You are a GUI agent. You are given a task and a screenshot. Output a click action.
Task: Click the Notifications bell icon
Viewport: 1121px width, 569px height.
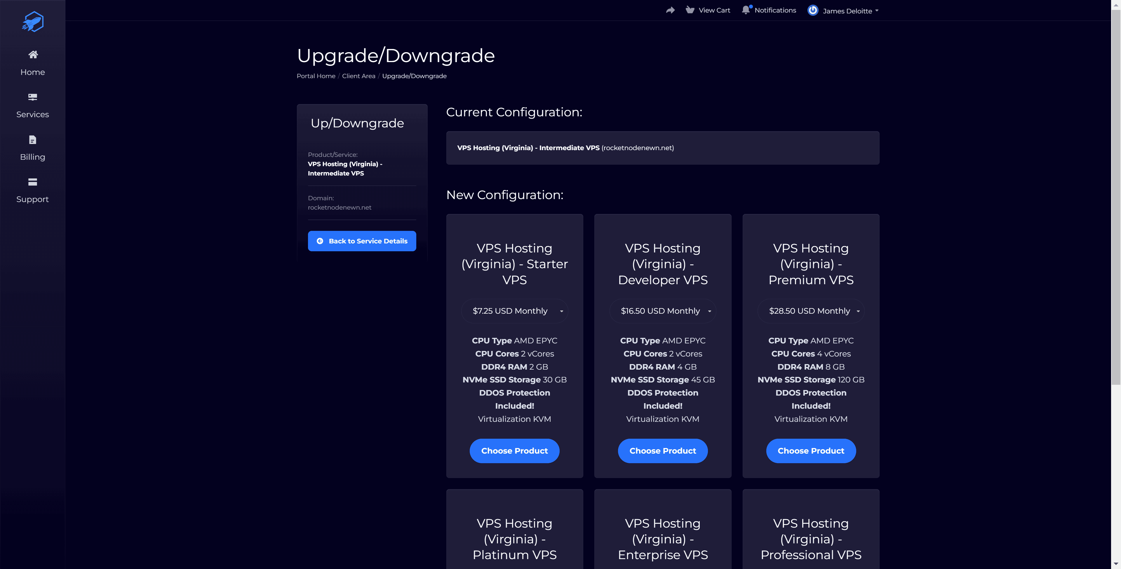[746, 10]
